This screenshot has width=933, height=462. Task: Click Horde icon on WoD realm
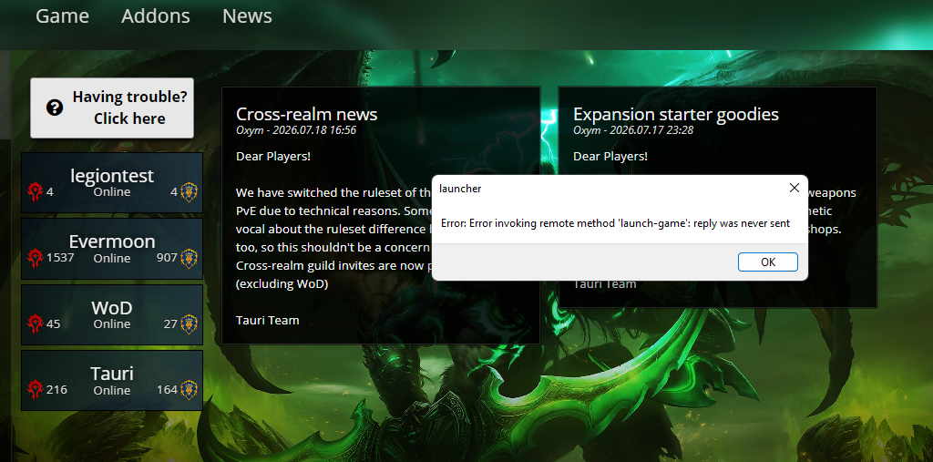pos(36,324)
